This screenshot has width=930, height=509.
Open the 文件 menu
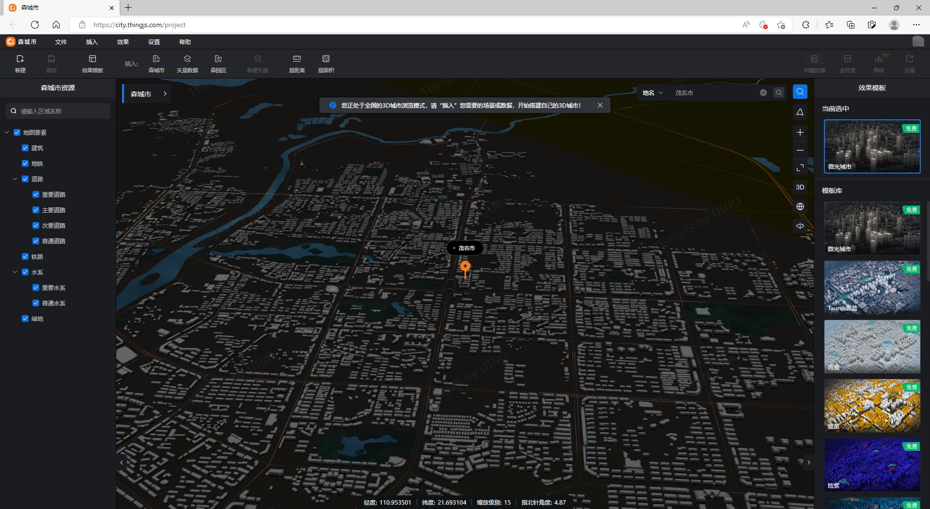coord(61,42)
